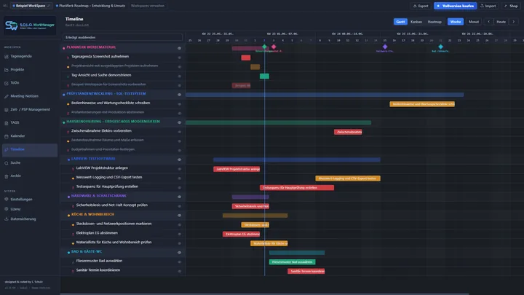
Task: Toggle eye for Sanitär-Termin koordinieren
Action: point(180,271)
